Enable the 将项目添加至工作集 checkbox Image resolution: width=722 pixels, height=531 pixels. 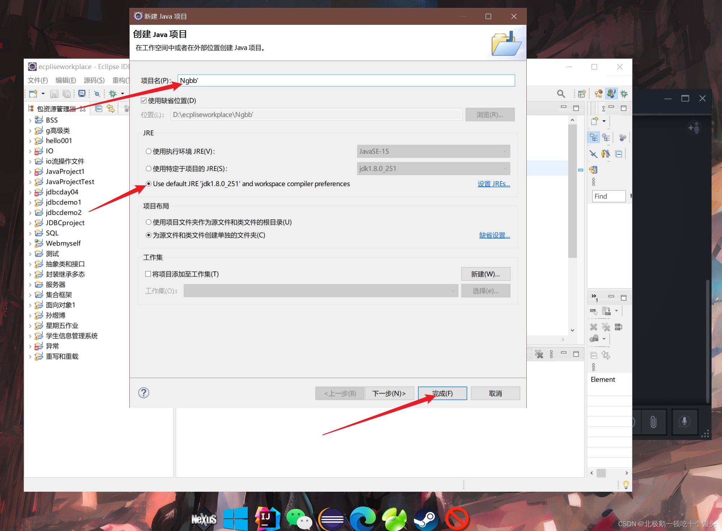click(148, 274)
